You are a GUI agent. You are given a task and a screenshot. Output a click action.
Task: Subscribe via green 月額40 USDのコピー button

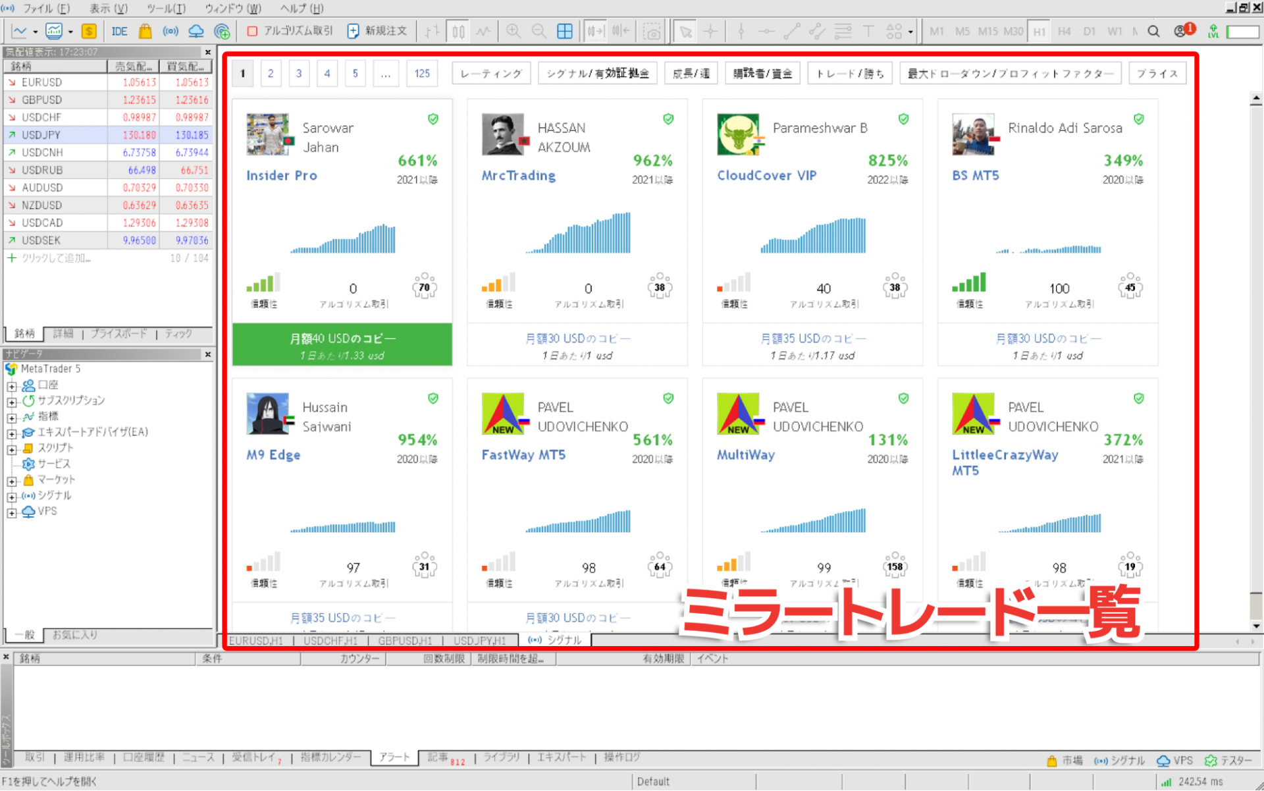342,344
